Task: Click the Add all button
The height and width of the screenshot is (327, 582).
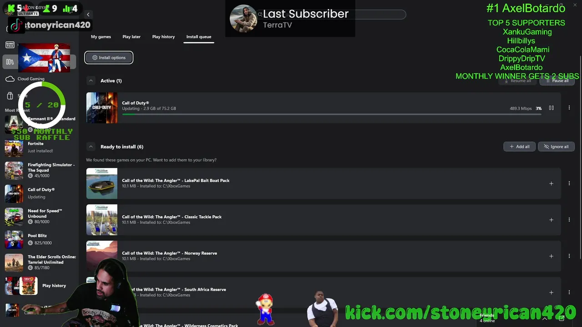Action: coord(519,147)
